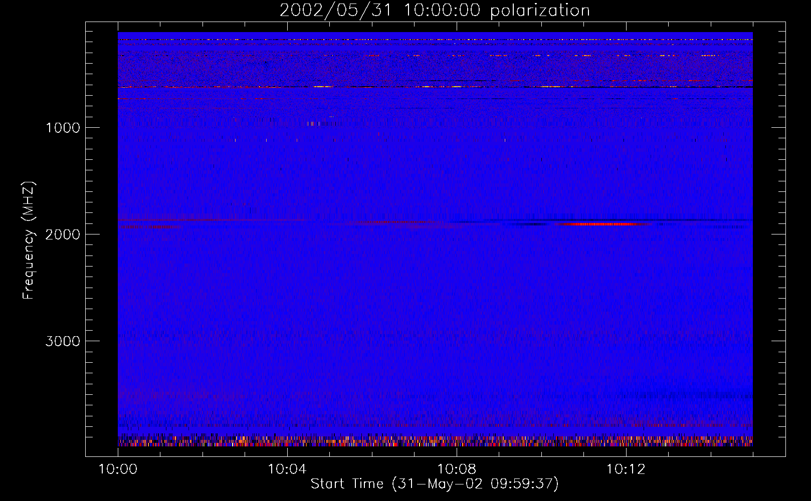
Task: Click the "10:08" time tick label
Action: tap(456, 469)
